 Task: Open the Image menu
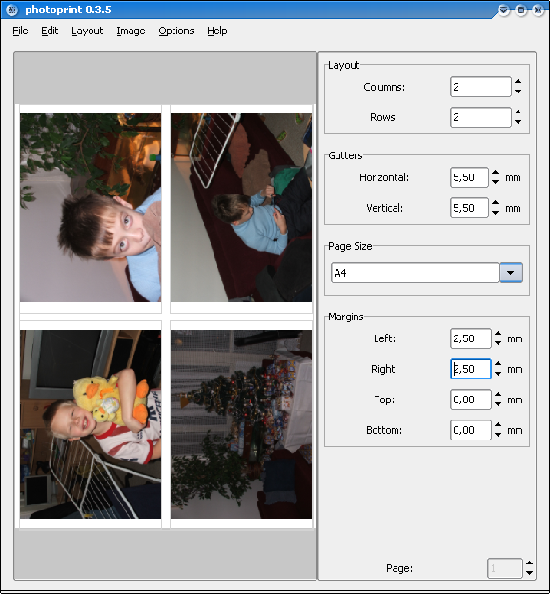(x=131, y=31)
